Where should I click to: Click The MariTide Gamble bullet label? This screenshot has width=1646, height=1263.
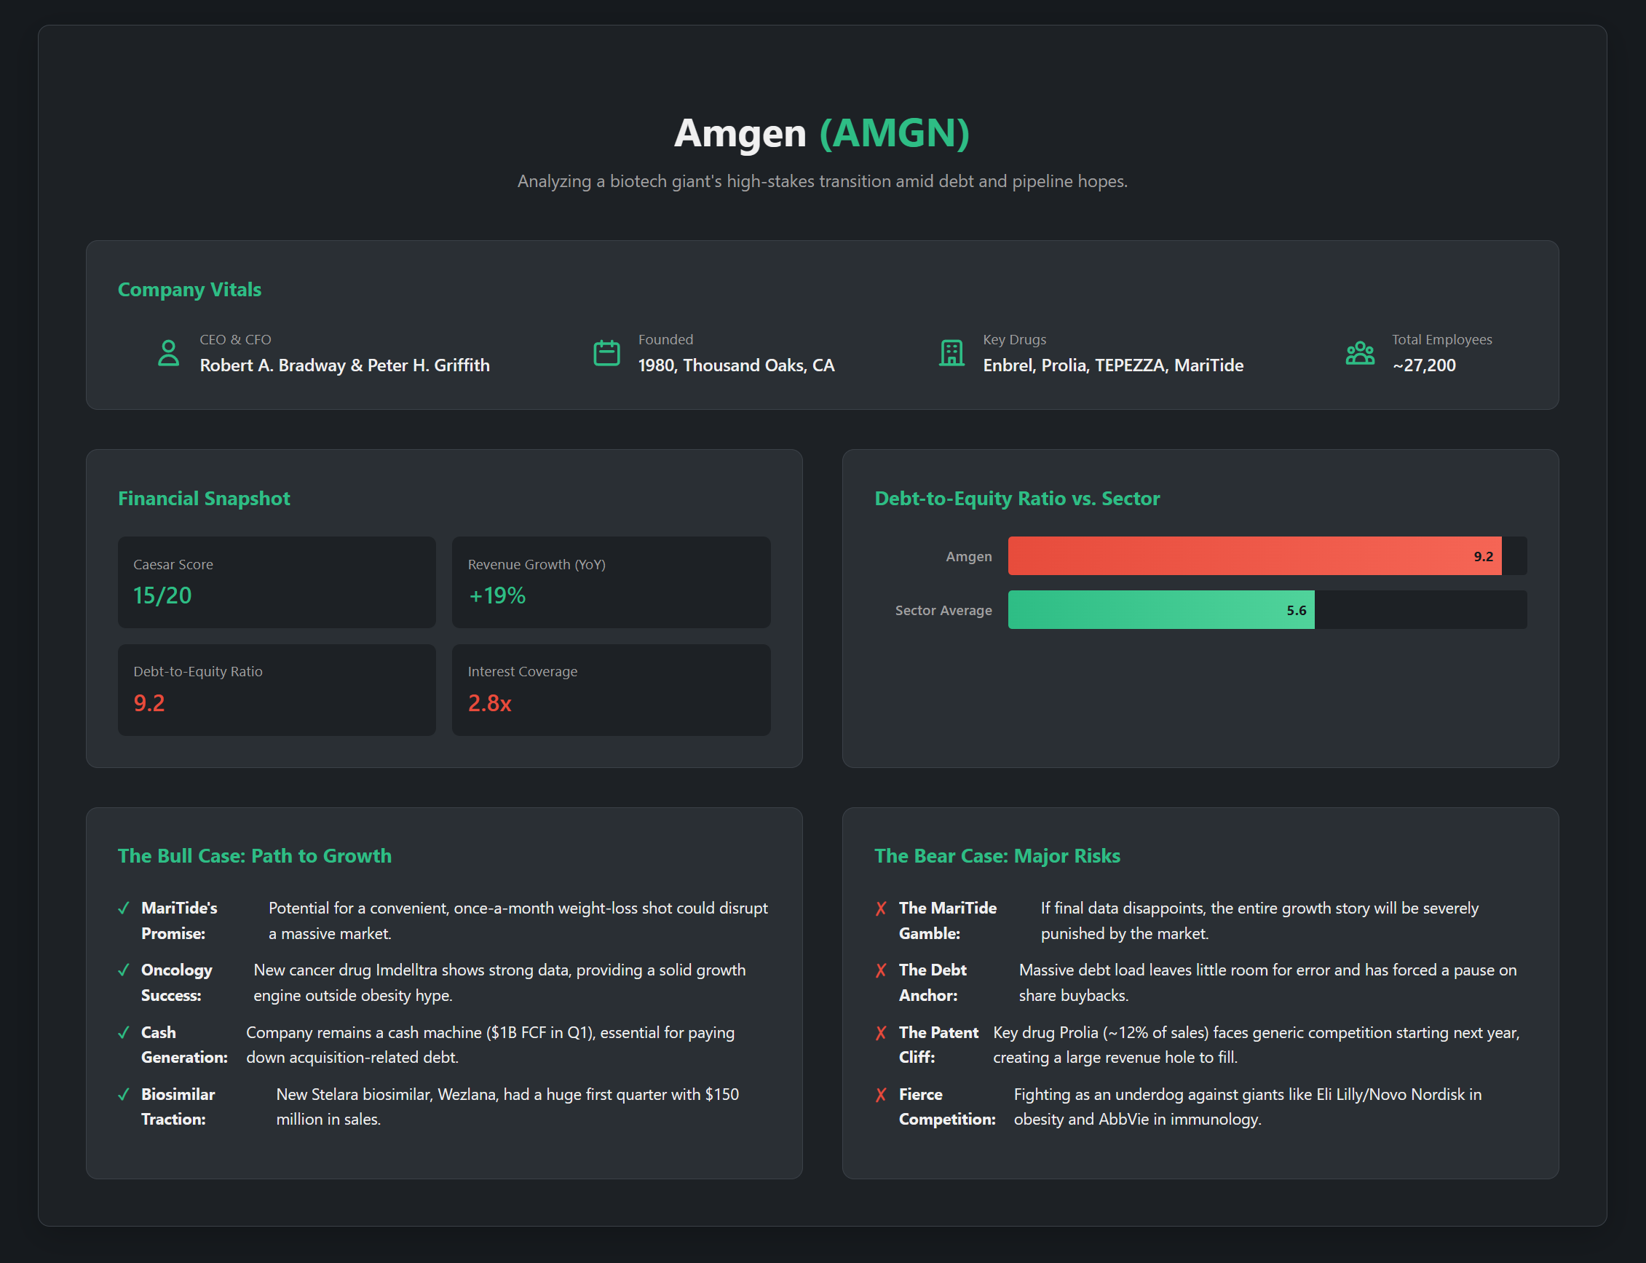(947, 920)
